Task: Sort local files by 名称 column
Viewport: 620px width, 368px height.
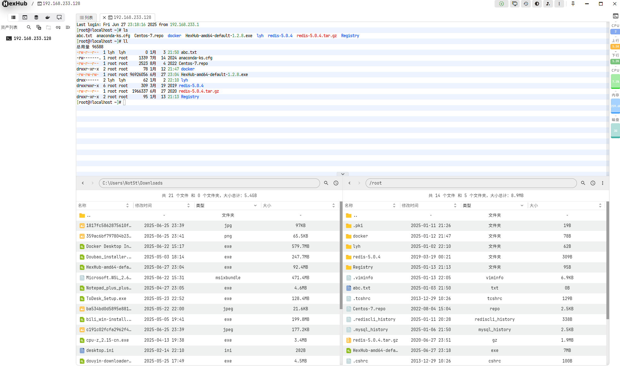Action: click(x=127, y=205)
